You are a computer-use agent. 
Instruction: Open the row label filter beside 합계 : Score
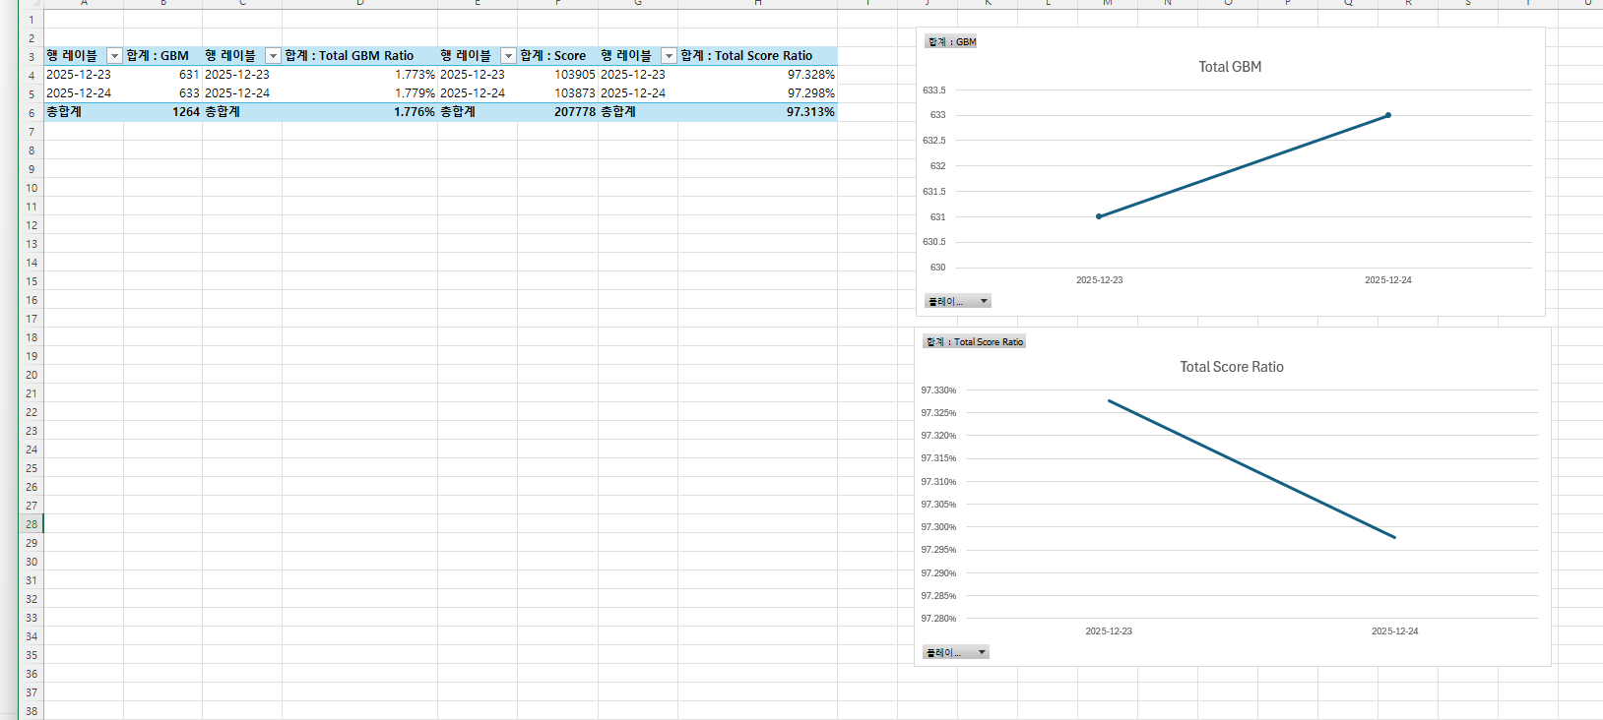[x=508, y=56]
